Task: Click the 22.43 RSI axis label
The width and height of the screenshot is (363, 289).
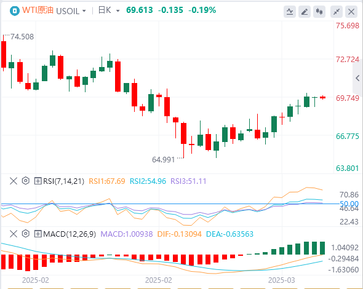Action: 349,221
